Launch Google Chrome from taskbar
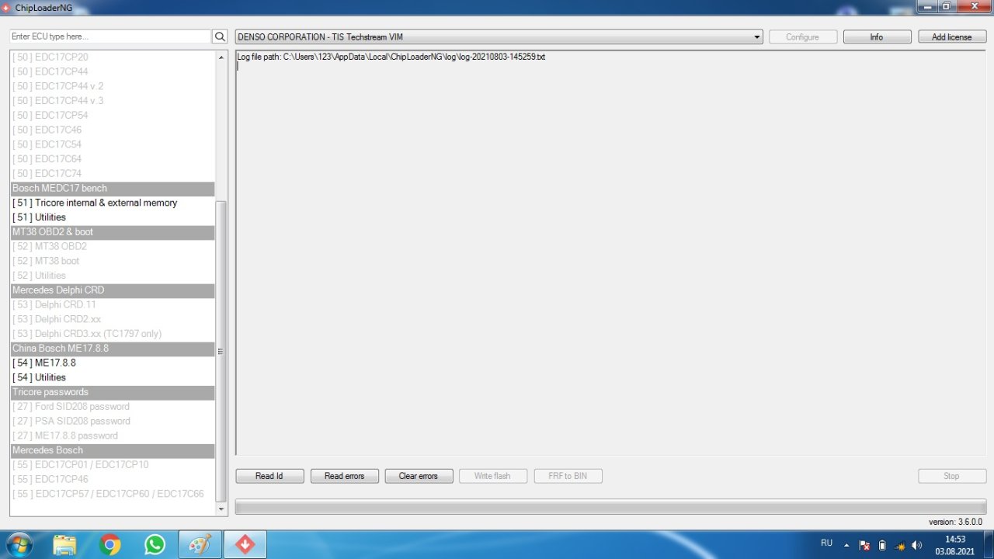Viewport: 994px width, 559px height. pos(110,544)
